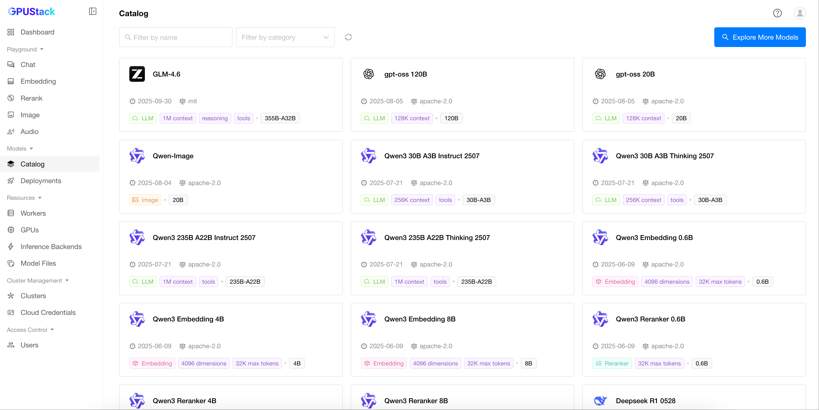Collapse the Models section group
819x410 pixels.
tap(20, 148)
